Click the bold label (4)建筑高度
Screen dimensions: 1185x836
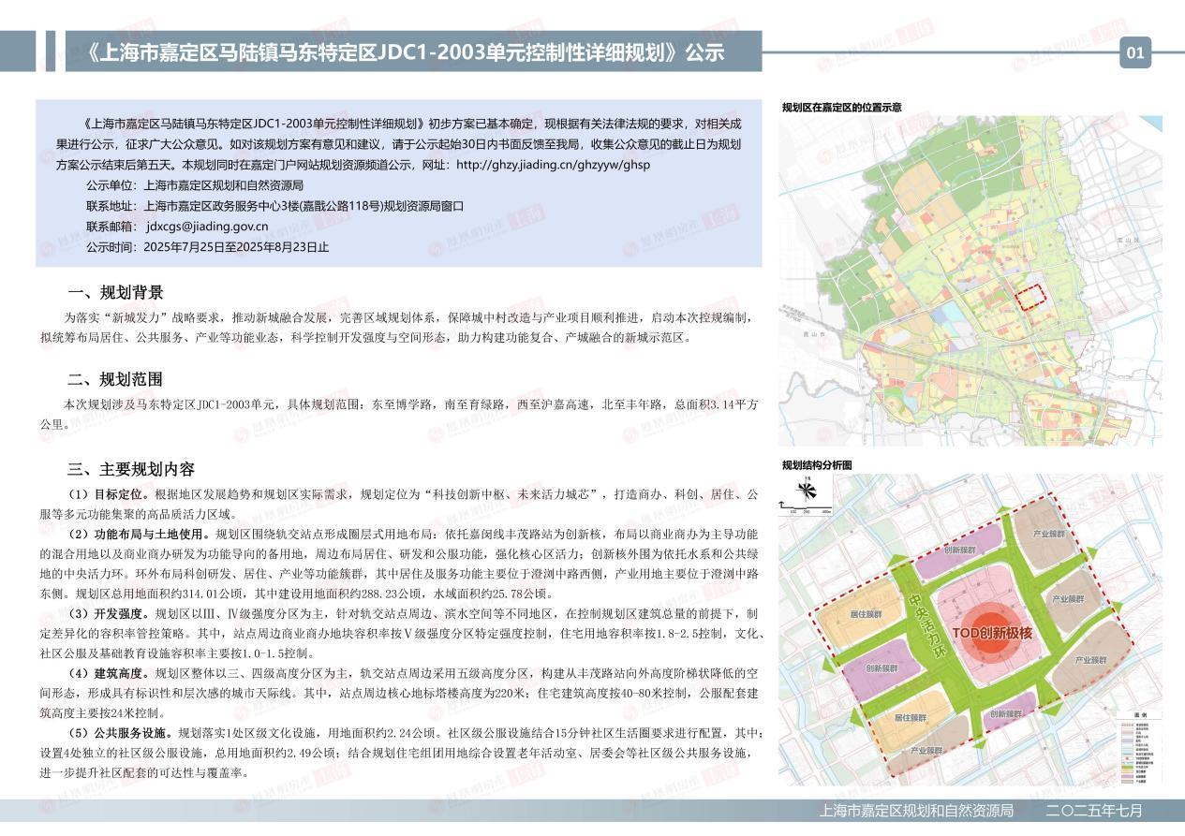tap(108, 673)
